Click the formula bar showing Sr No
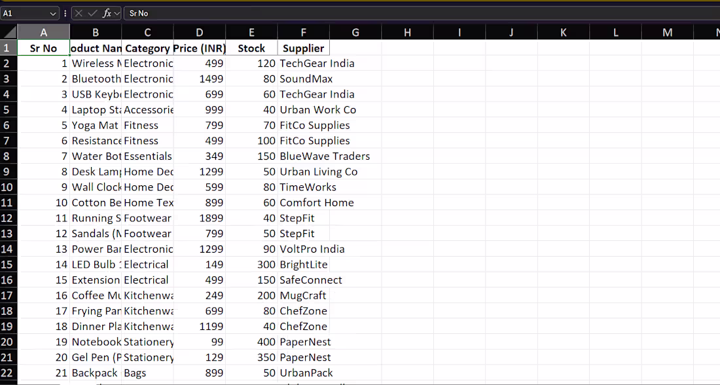Image resolution: width=720 pixels, height=385 pixels. tap(422, 13)
